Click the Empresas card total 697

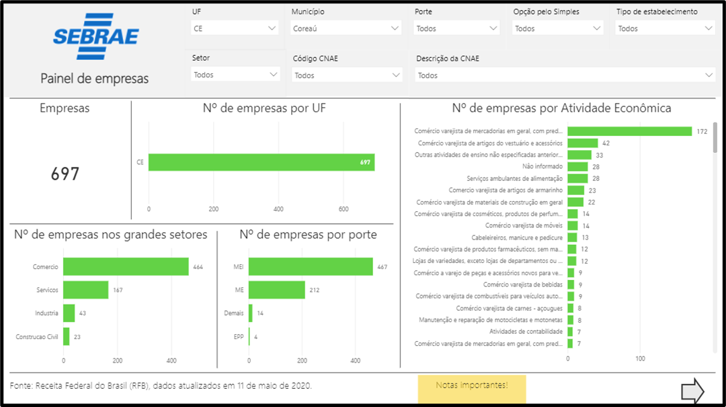[65, 174]
